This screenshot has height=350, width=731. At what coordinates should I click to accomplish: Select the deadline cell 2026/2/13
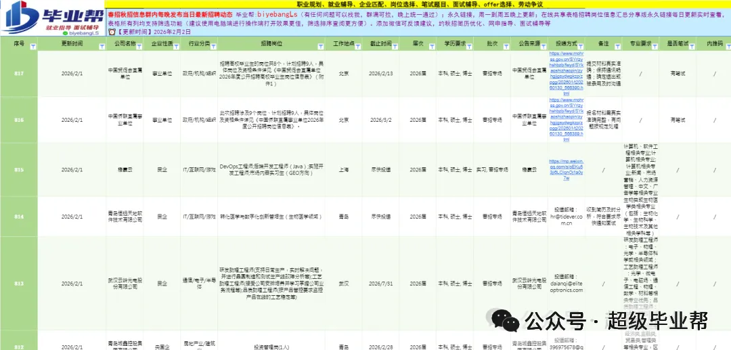(381, 73)
